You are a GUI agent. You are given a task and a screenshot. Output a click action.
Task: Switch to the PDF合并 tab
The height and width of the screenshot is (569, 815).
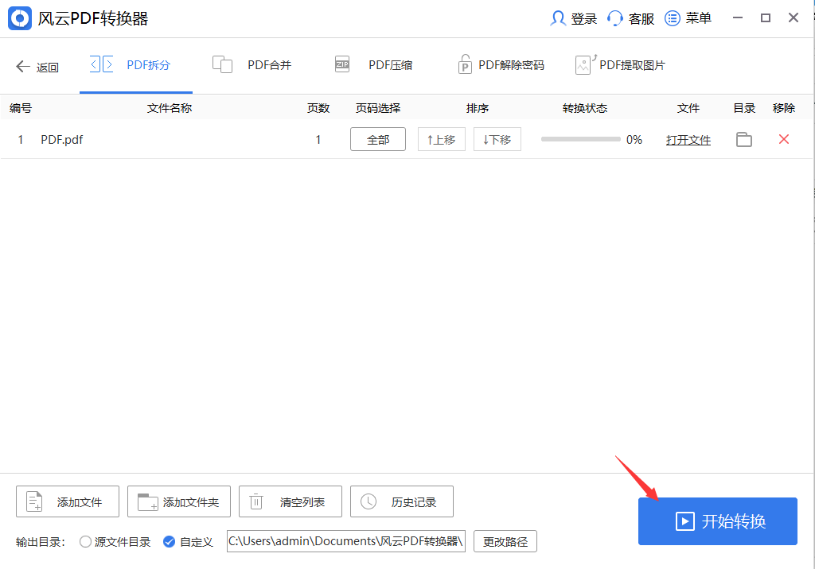point(252,65)
